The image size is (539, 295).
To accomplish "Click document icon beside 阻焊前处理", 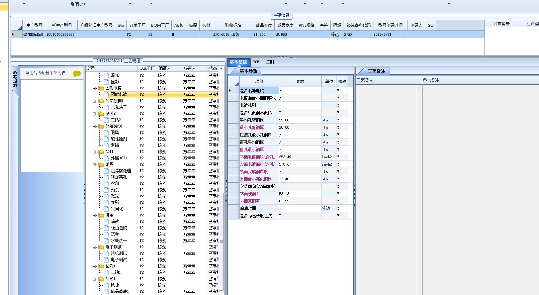I will [106, 171].
